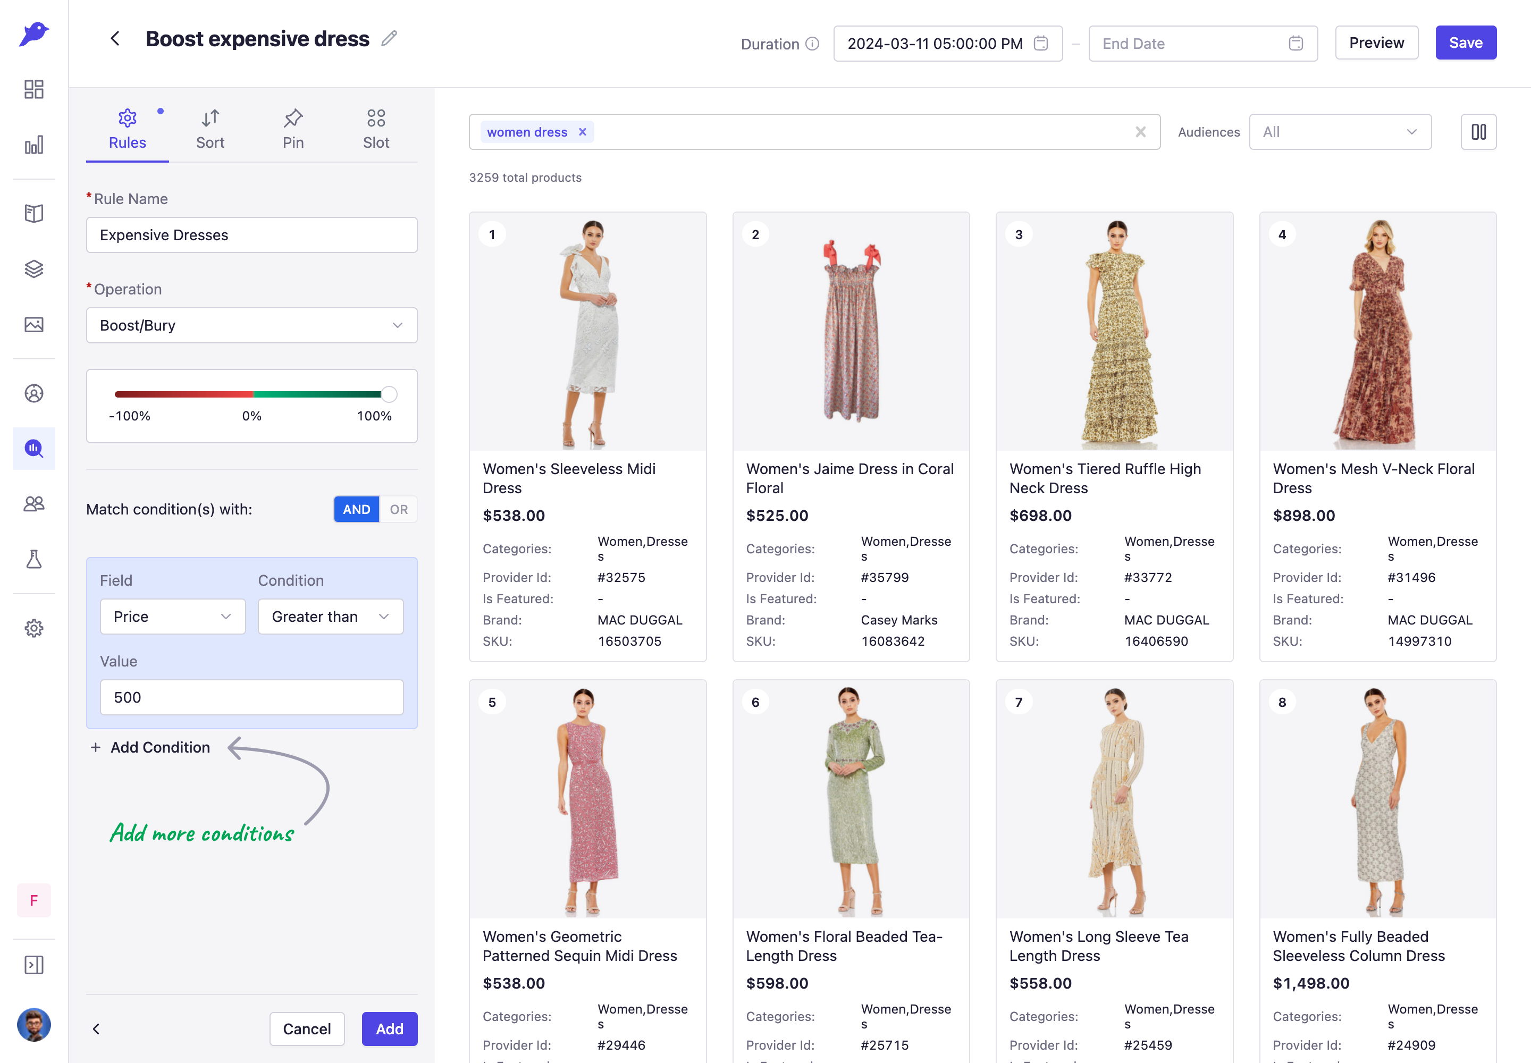Click Women's Tiered Ruffle High Neck Dress image
Image resolution: width=1531 pixels, height=1063 pixels.
pos(1114,332)
